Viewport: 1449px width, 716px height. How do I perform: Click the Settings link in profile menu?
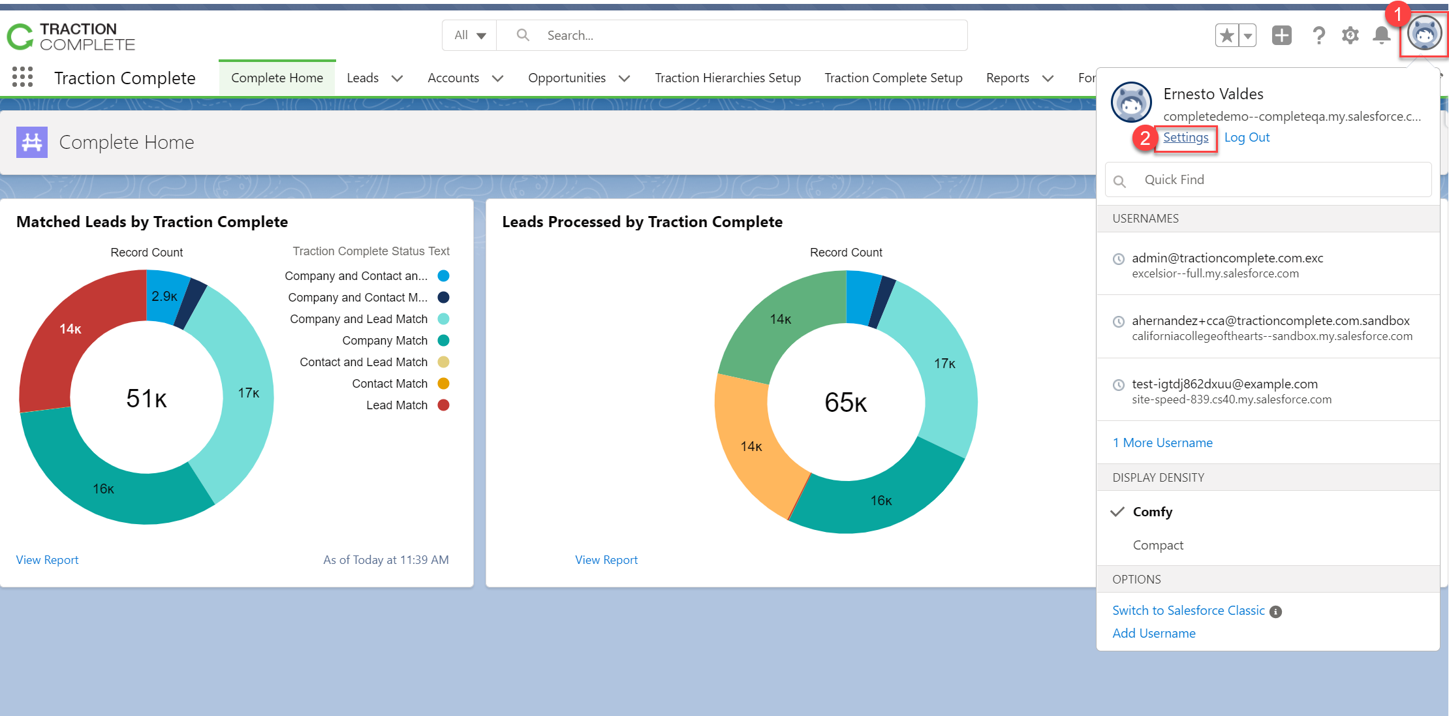(1185, 137)
